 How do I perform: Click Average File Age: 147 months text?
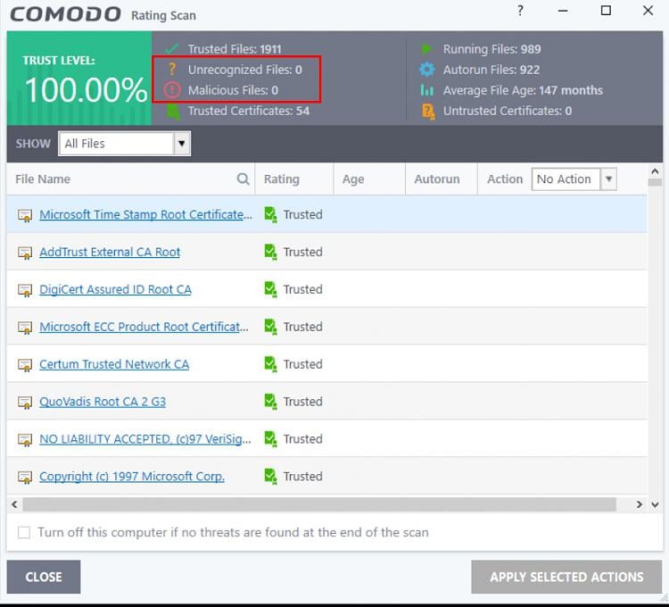tap(523, 90)
